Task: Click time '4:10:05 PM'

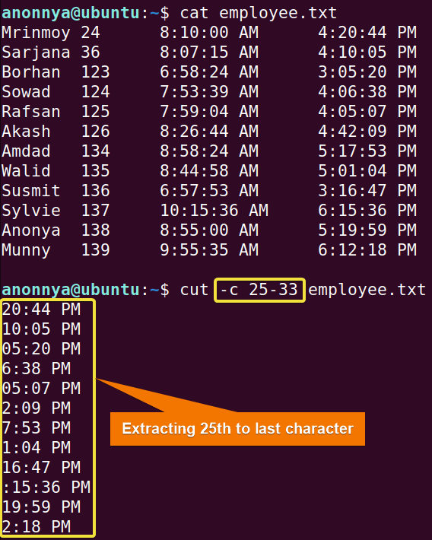Action: 367,52
